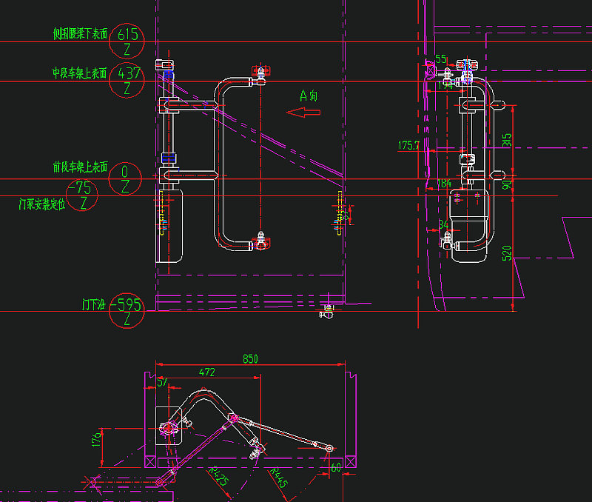
Task: Click the 0 Z elevation marker circle
Action: pyautogui.click(x=125, y=178)
